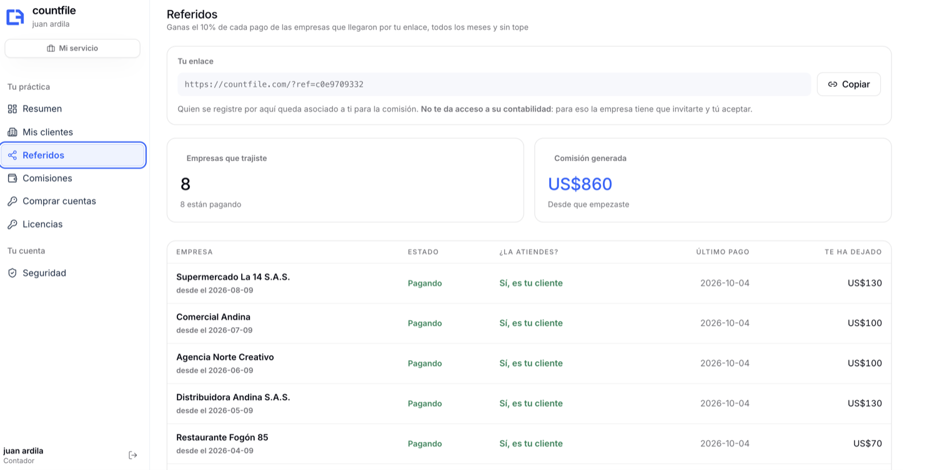Click the Comisiones wallet icon
This screenshot has width=937, height=470.
pos(12,179)
